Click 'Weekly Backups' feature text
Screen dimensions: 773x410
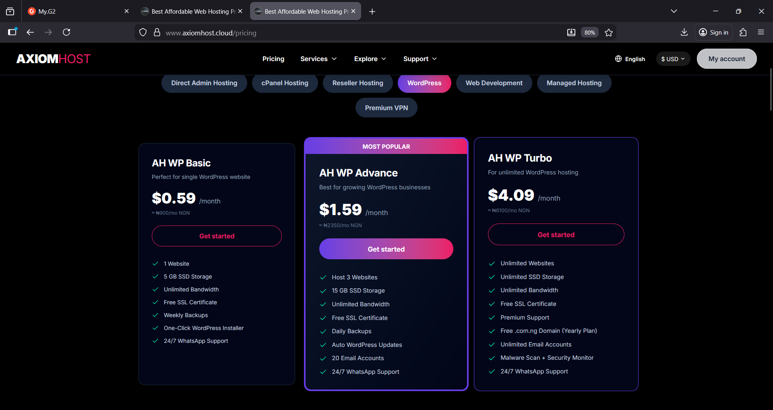(x=186, y=315)
